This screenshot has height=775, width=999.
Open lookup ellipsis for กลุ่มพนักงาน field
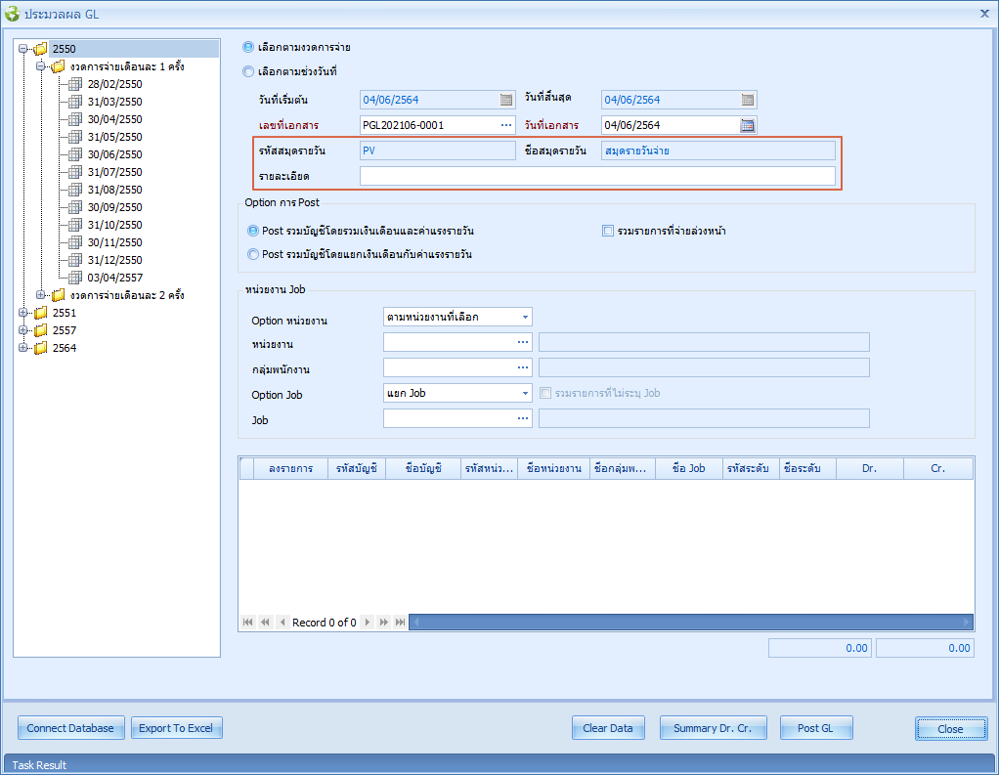point(523,368)
